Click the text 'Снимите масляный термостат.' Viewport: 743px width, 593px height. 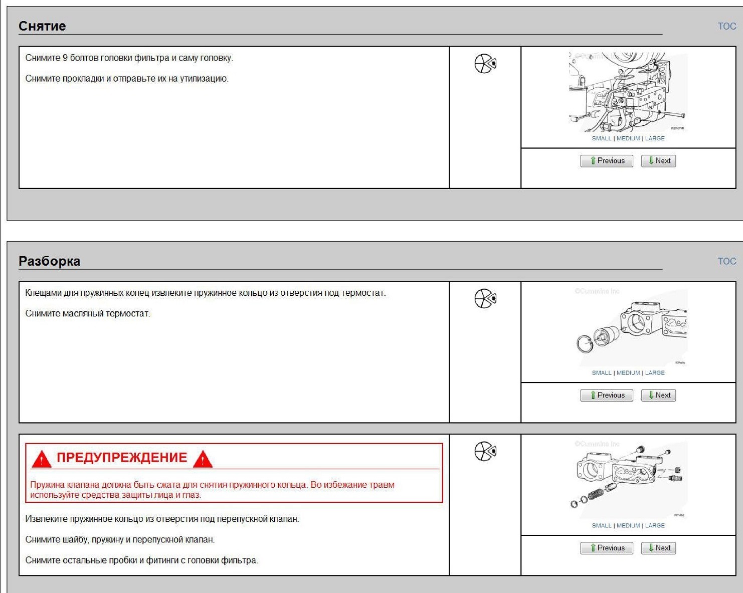click(88, 314)
